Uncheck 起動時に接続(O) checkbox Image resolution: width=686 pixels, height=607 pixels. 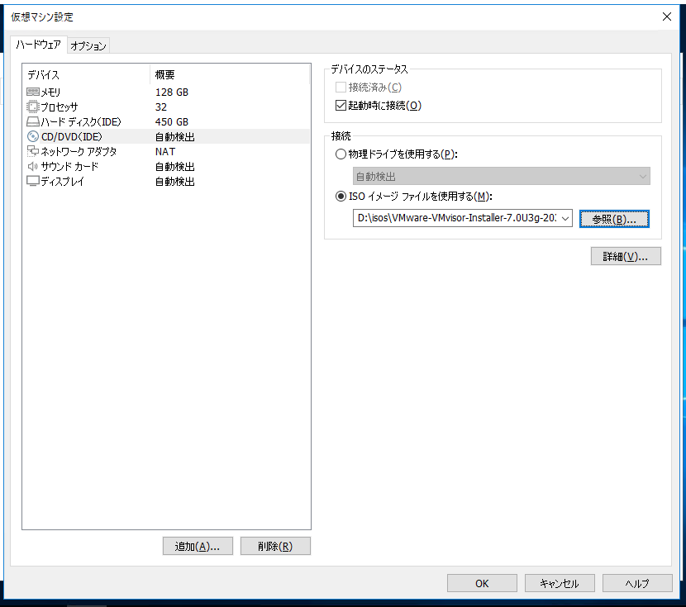[x=341, y=106]
